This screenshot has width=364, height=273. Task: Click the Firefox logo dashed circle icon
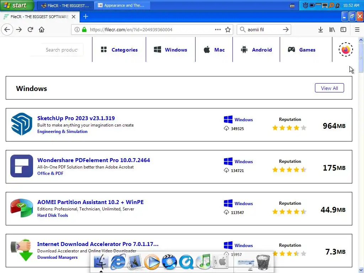pyautogui.click(x=346, y=49)
